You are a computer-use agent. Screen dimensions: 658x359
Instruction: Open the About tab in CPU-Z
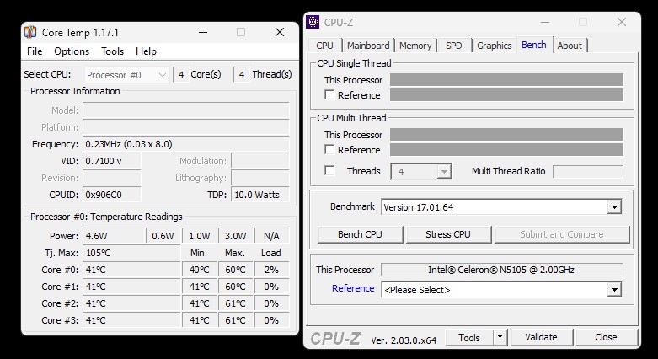pos(570,46)
